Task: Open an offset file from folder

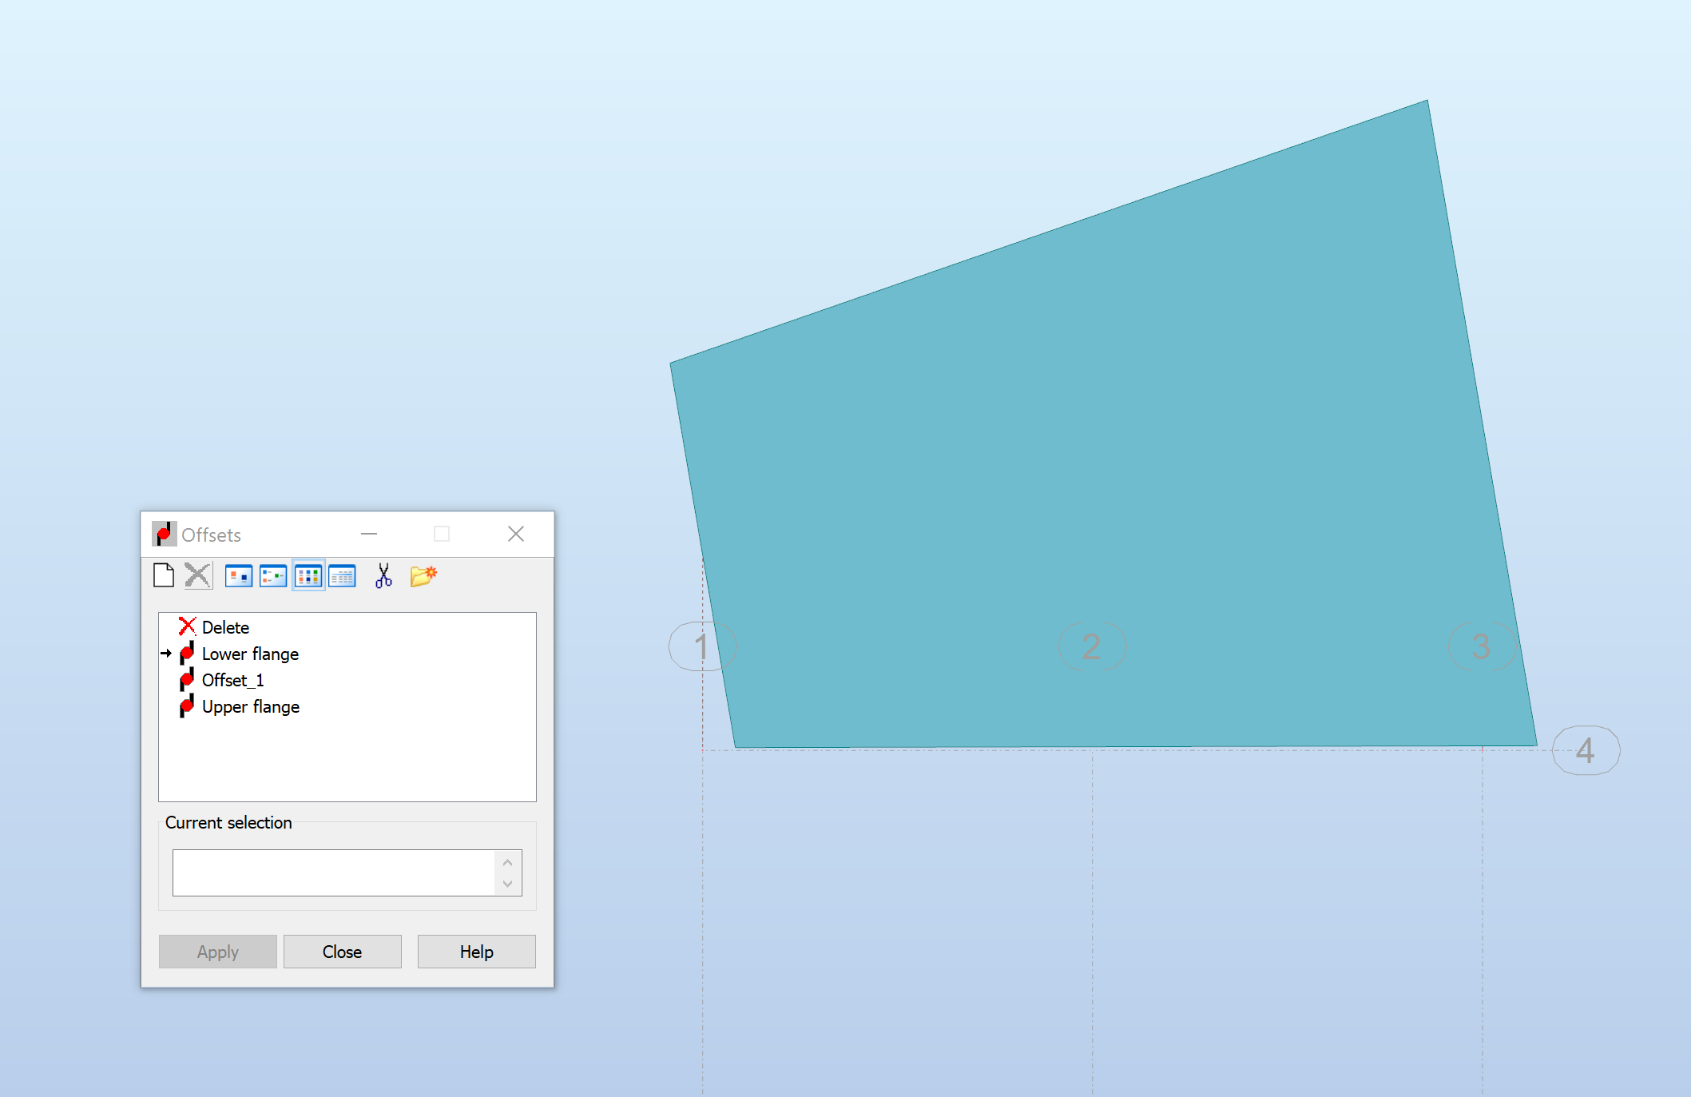Action: pyautogui.click(x=423, y=575)
